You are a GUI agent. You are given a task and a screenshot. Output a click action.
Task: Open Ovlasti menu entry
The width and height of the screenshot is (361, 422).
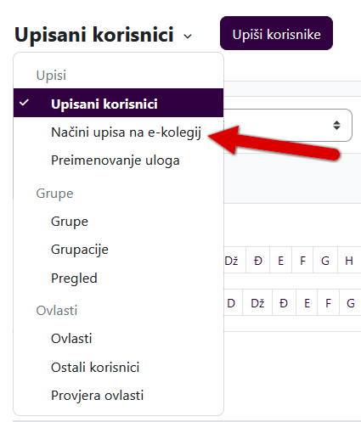(x=71, y=339)
